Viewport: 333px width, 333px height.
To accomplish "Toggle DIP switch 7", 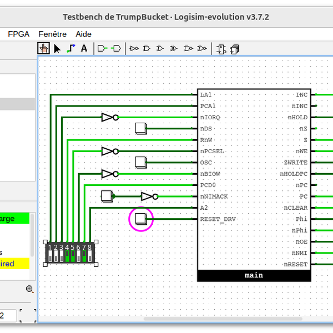I will 84,256.
